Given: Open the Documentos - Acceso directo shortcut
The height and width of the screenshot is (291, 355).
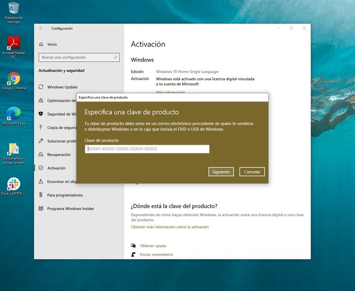Looking at the screenshot, I should point(14,153).
